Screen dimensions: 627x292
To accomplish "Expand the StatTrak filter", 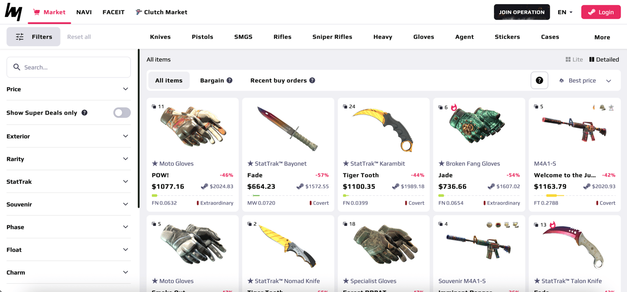I will [68, 182].
